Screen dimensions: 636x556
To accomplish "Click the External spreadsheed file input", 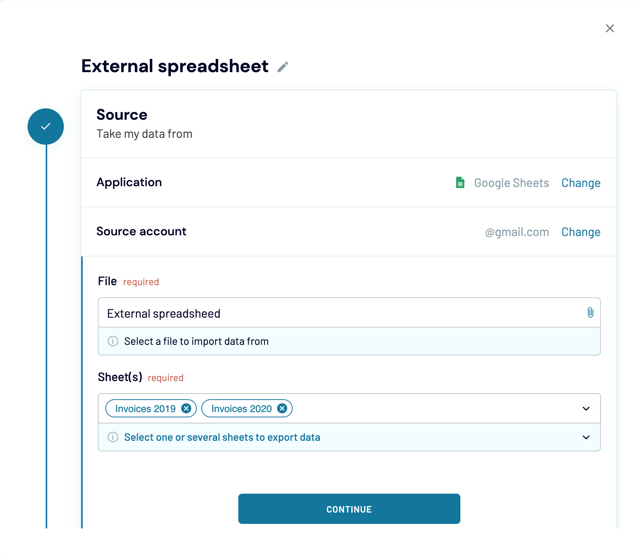I will point(264,313).
